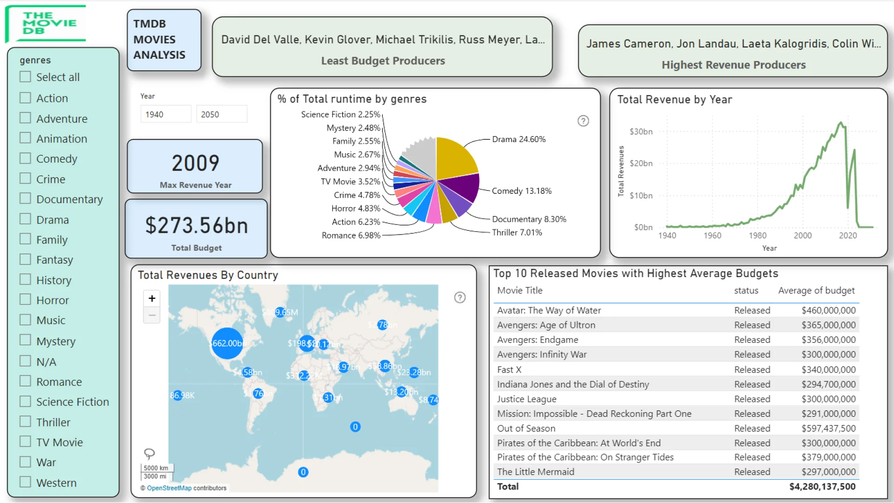This screenshot has width=894, height=503.
Task: Toggle the Romance genre checkbox
Action: 25,381
